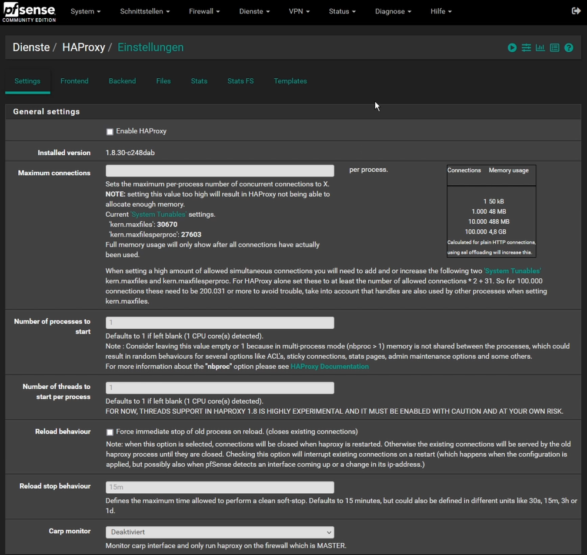Switch to the Files tab

(x=164, y=81)
